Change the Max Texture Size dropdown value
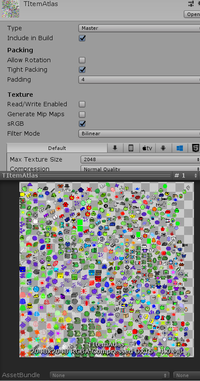The image size is (200, 381). (140, 160)
